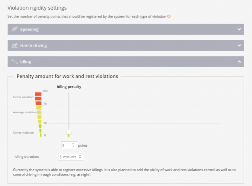Increase penalty points with up arrow

(73, 144)
